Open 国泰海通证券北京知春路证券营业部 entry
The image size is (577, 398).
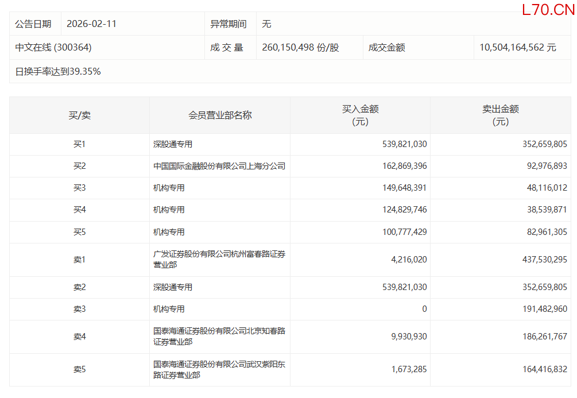point(219,337)
